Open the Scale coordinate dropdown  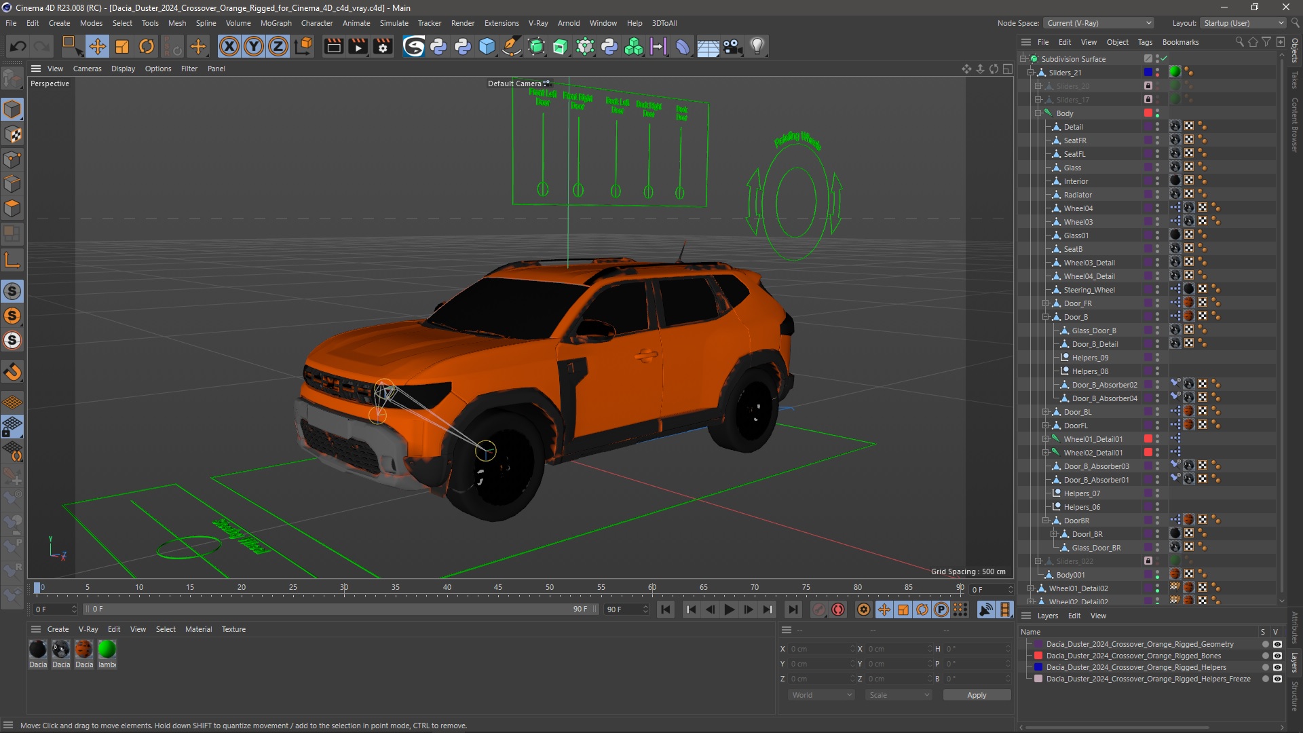(899, 695)
